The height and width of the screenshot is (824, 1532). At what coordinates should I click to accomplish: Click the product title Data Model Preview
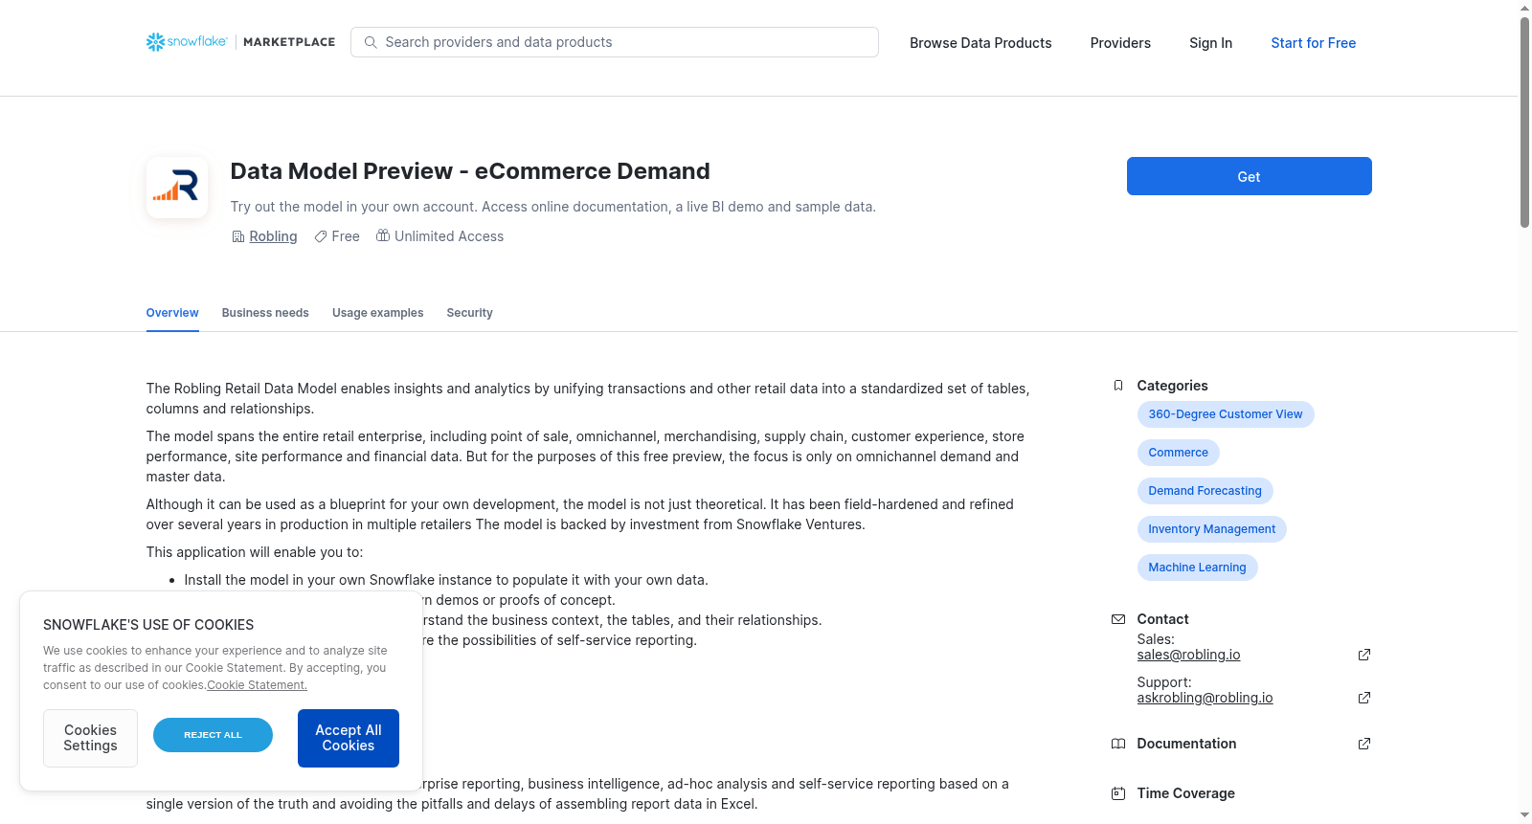[x=470, y=171]
